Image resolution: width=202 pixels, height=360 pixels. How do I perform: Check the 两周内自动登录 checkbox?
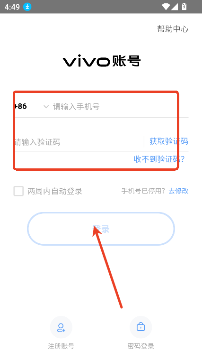tap(18, 191)
